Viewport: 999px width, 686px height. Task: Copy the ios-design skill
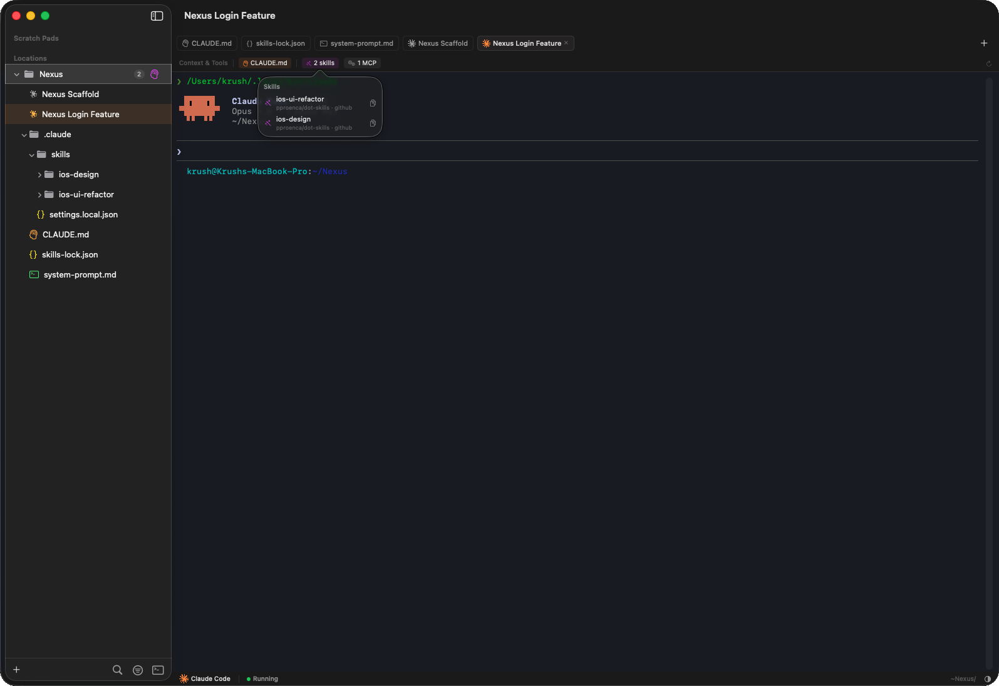[x=373, y=123]
